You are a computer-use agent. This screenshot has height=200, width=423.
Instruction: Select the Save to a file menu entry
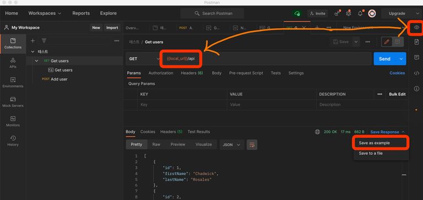point(381,153)
